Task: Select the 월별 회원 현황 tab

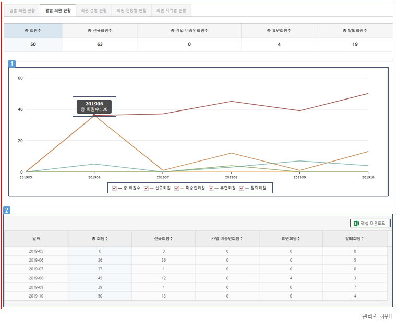Action: pos(58,10)
